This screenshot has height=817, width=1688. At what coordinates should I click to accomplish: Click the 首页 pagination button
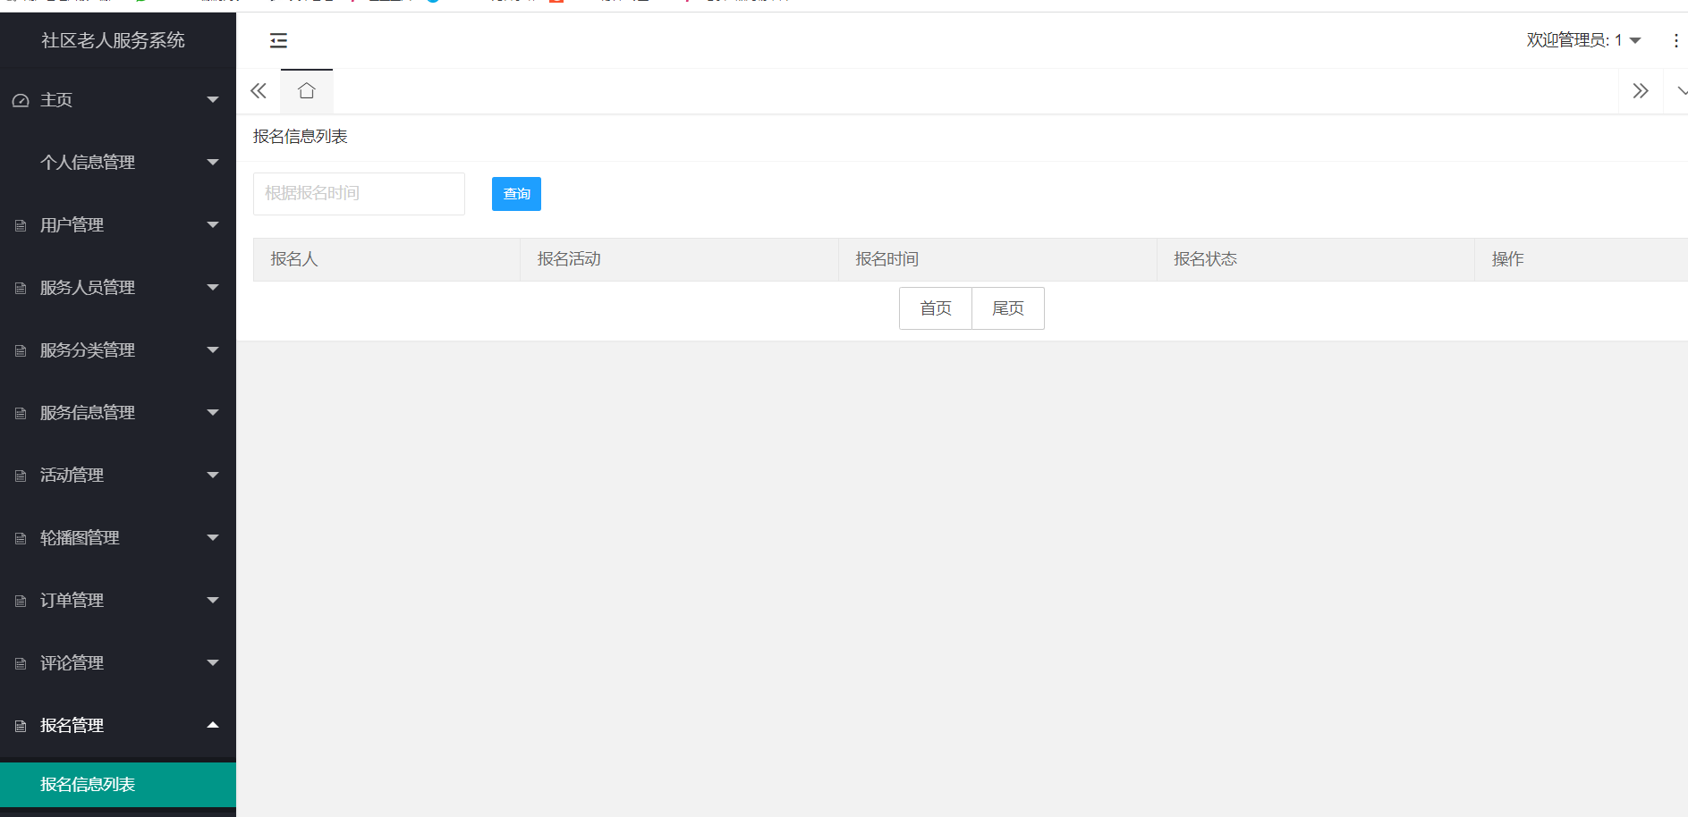[936, 307]
